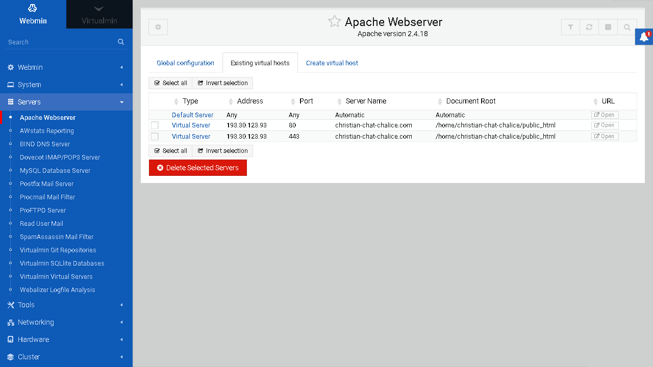This screenshot has width=653, height=367.
Task: Sort table by Port column
Action: click(306, 101)
